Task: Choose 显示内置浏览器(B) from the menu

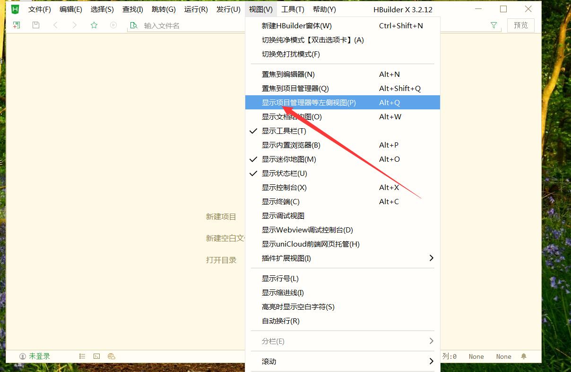Action: pos(291,145)
